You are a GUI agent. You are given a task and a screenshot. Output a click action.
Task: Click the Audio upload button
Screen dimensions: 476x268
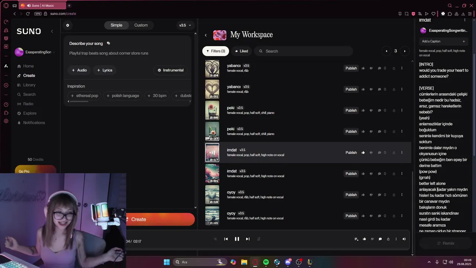pos(79,70)
